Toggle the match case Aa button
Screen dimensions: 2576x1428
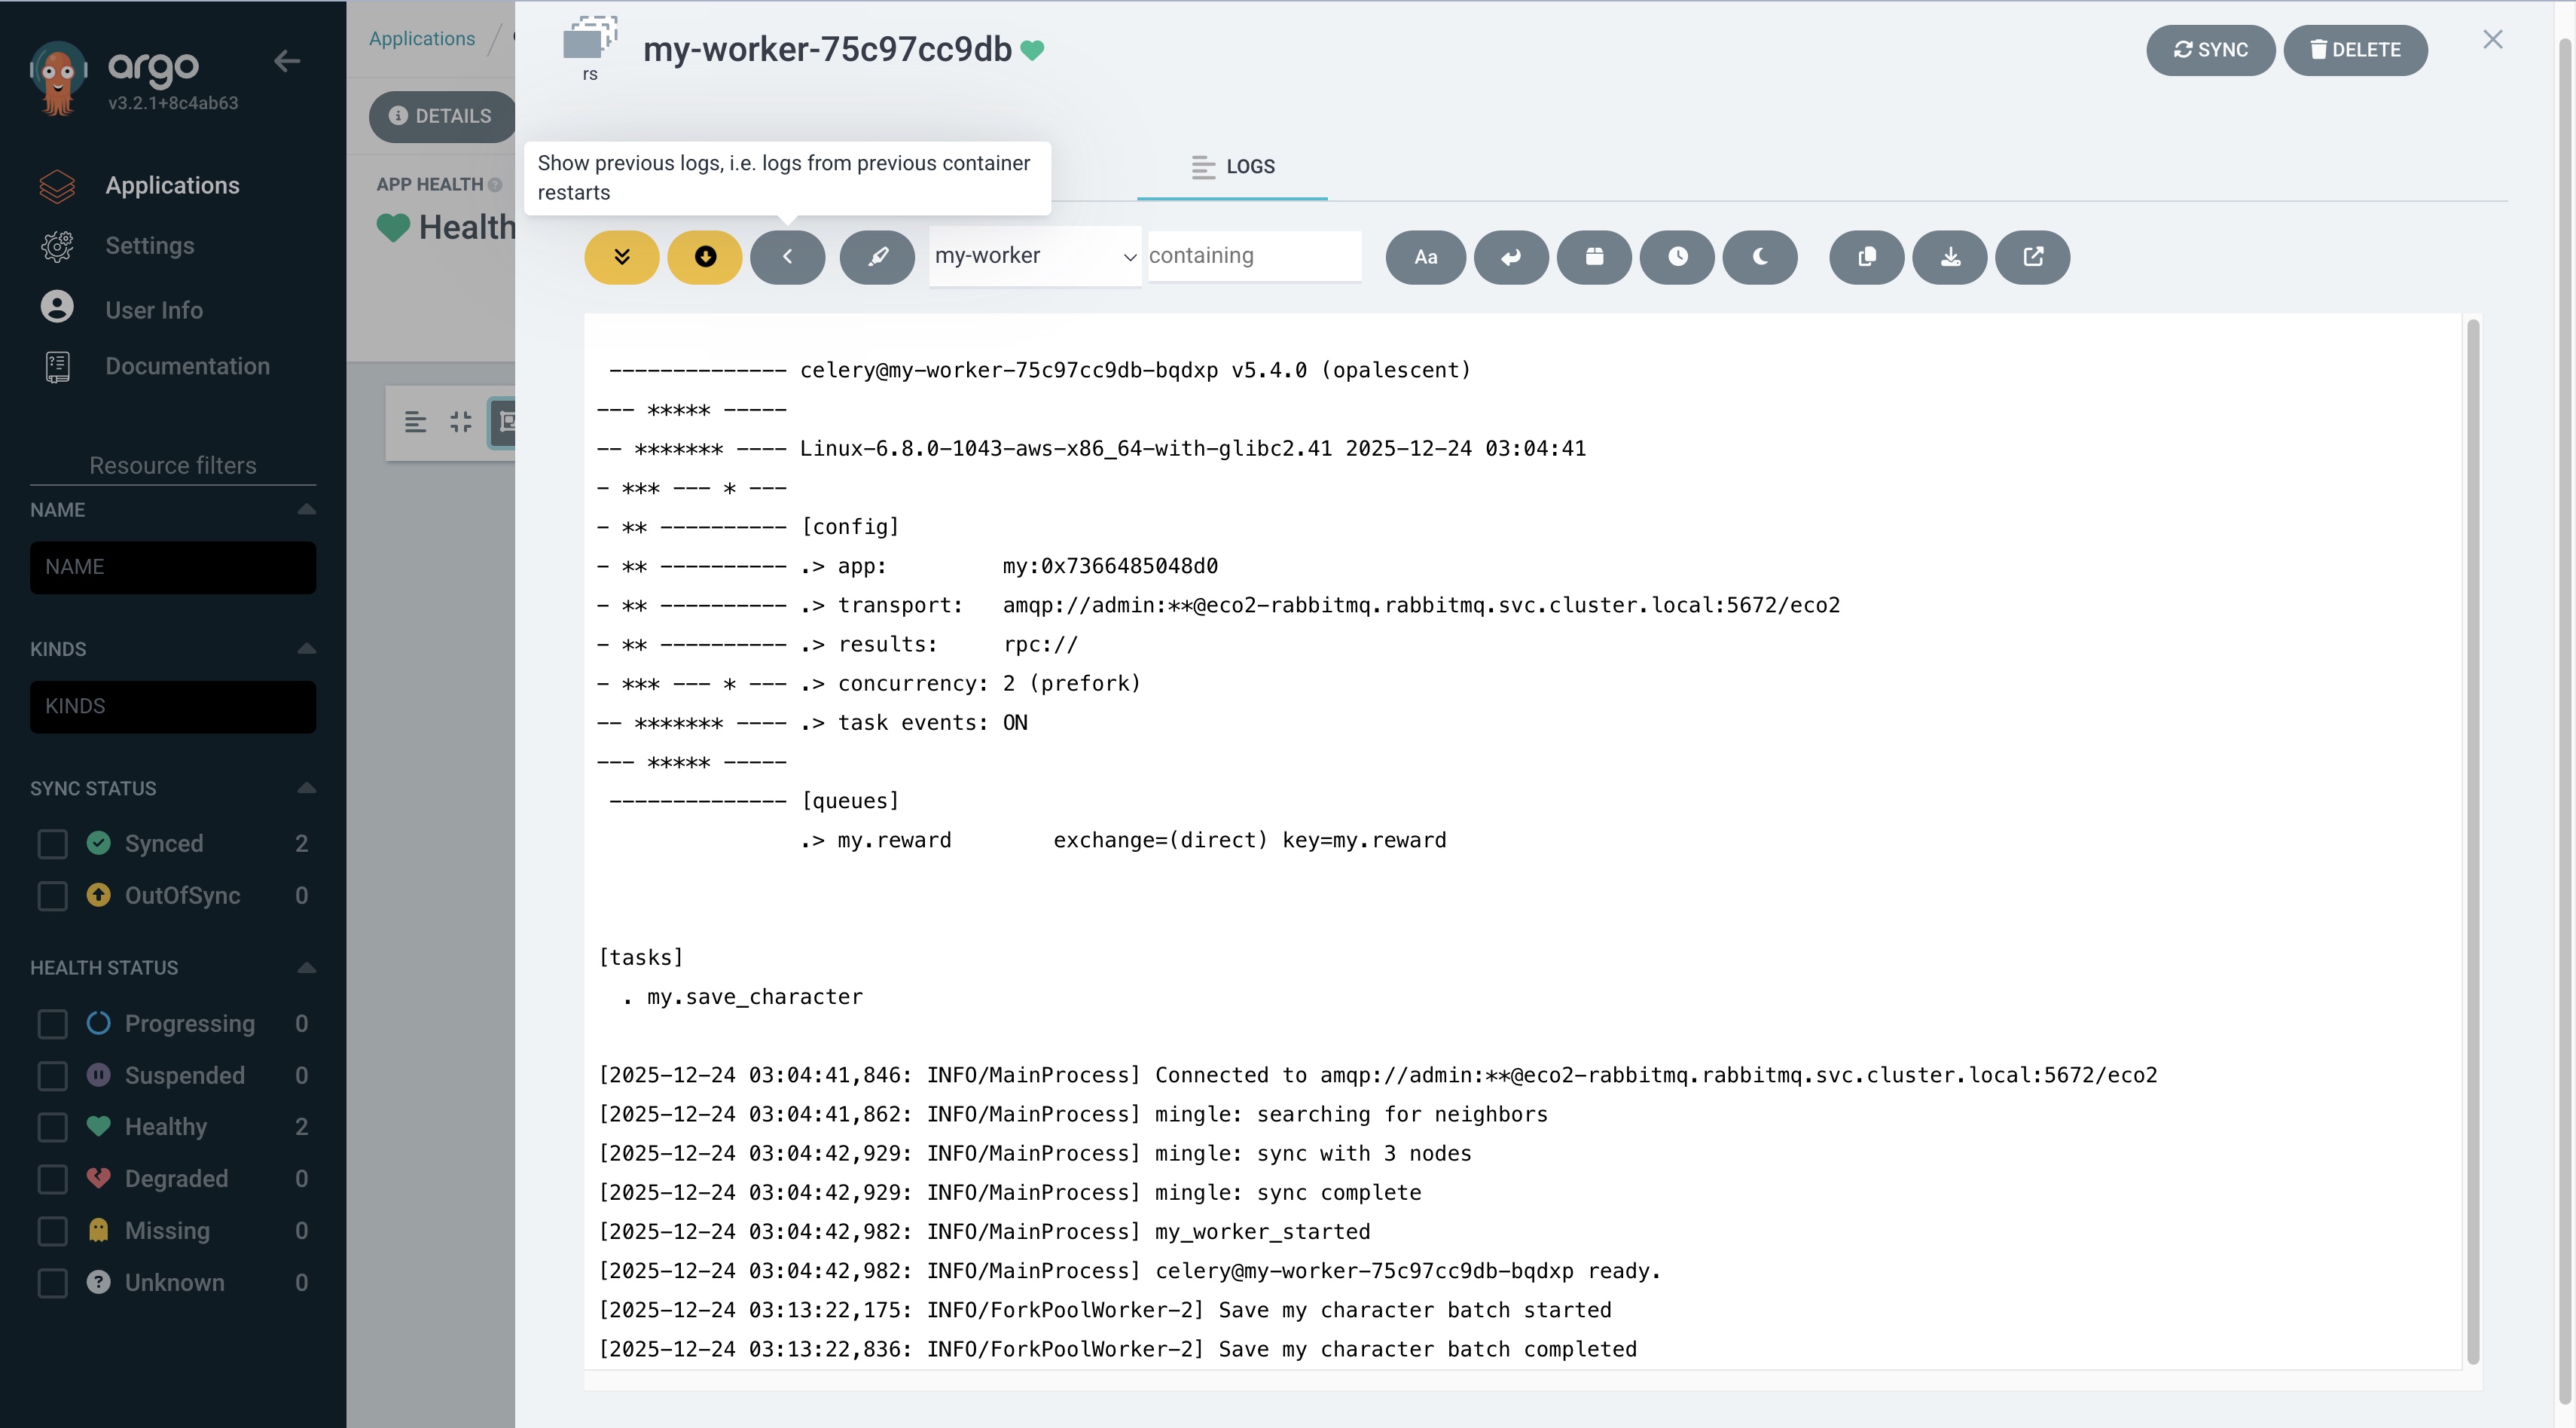tap(1425, 257)
